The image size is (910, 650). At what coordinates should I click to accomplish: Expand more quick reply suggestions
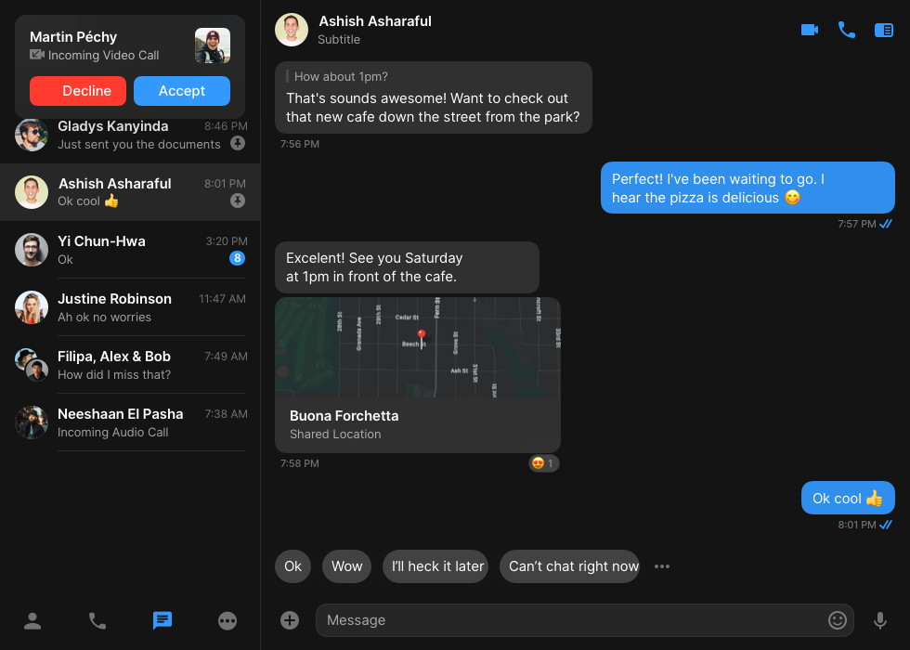(x=661, y=565)
